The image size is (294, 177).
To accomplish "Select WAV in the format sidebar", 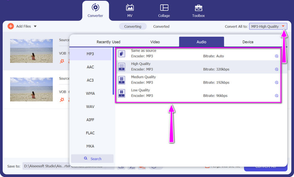I will coord(90,107).
